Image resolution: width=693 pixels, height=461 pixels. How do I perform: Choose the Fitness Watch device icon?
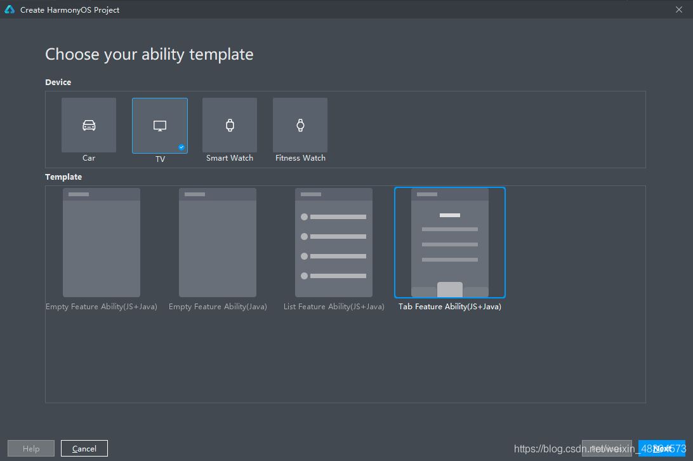pos(300,125)
